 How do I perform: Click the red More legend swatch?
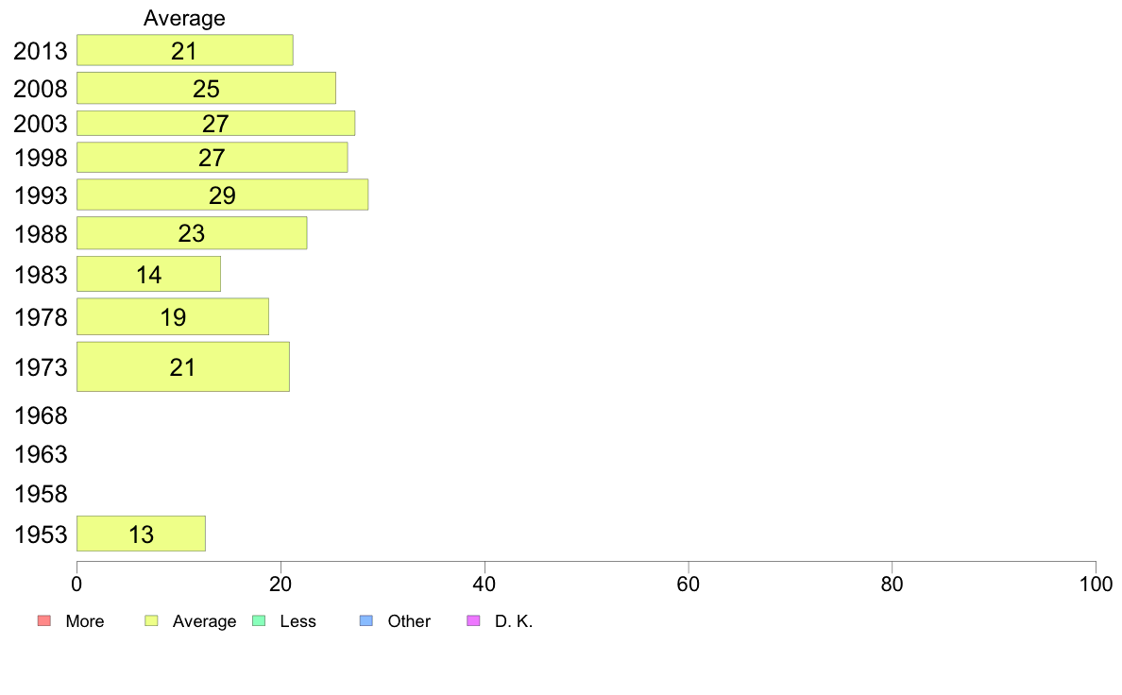(x=44, y=620)
